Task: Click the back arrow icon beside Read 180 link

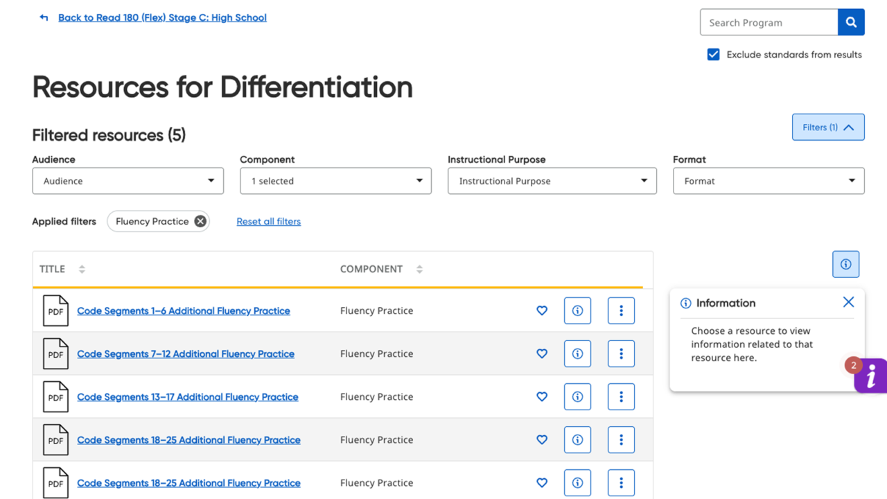Action: (44, 18)
